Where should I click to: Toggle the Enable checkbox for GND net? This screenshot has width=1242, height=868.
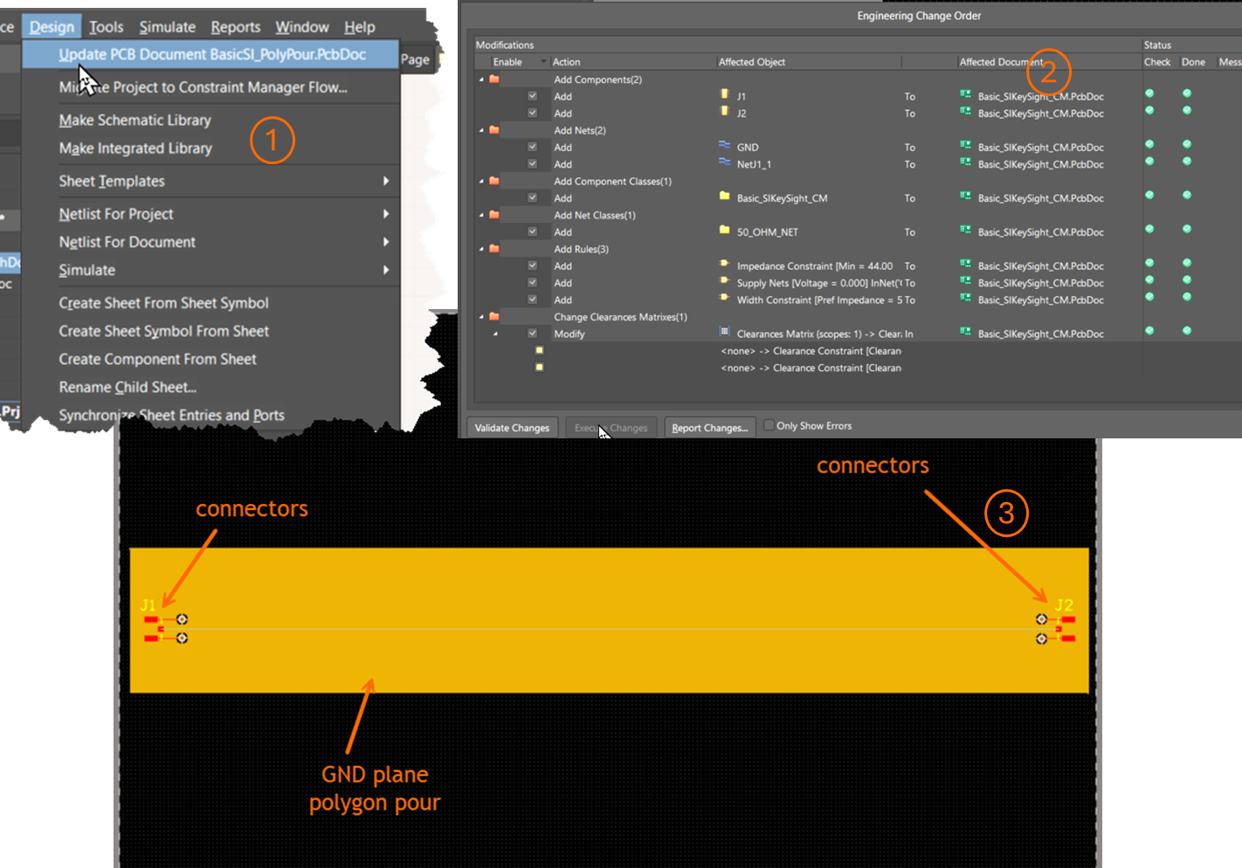point(532,147)
